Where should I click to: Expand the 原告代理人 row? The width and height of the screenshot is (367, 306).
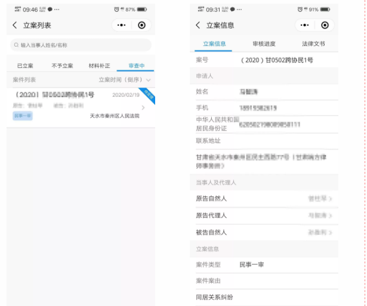[263, 215]
